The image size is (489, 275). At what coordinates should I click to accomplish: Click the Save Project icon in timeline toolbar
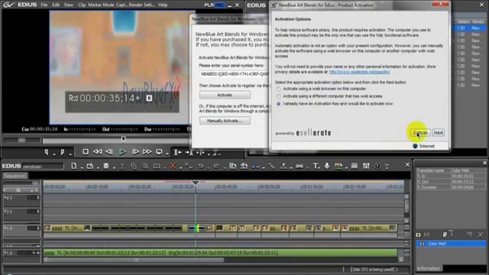(x=106, y=166)
